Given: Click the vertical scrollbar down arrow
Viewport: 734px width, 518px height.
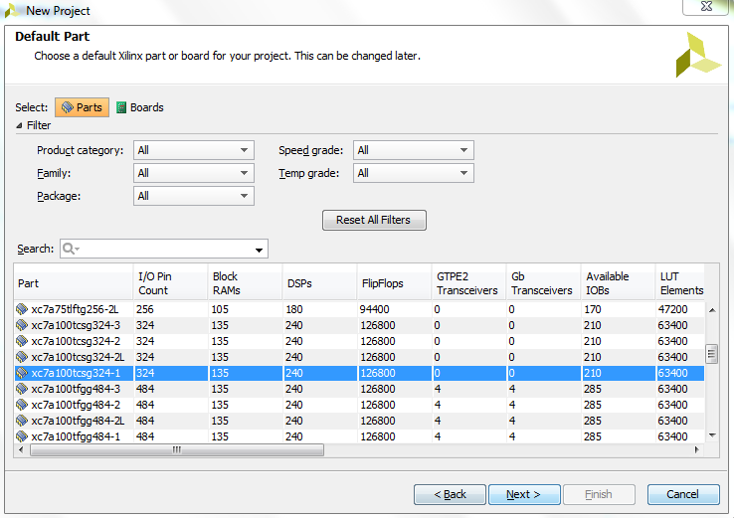Looking at the screenshot, I should point(712,435).
